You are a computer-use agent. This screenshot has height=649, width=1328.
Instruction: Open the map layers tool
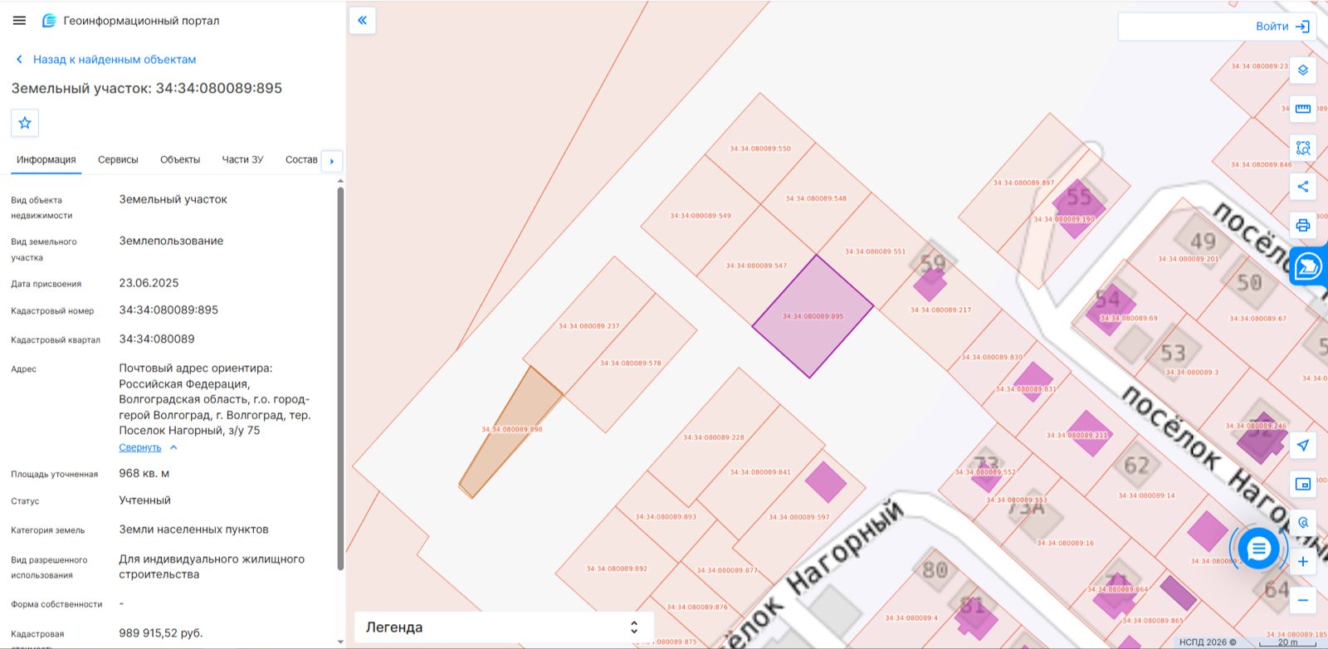click(1303, 71)
